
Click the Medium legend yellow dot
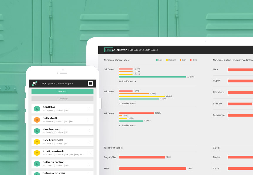pos(167,60)
